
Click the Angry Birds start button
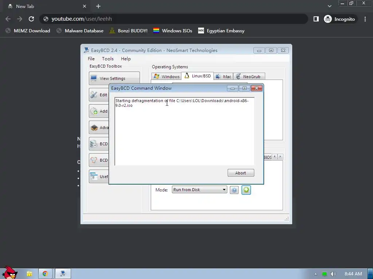point(9,273)
